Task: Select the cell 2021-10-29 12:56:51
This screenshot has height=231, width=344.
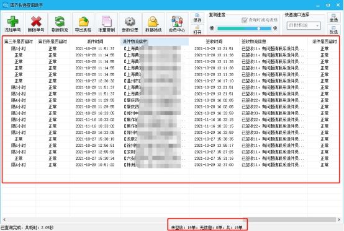Action: tap(95, 146)
